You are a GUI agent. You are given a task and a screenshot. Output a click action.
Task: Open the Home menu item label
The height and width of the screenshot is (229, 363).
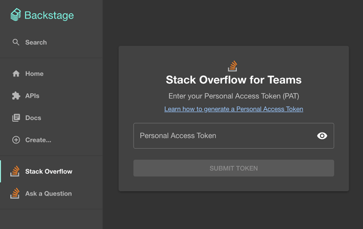coord(34,74)
